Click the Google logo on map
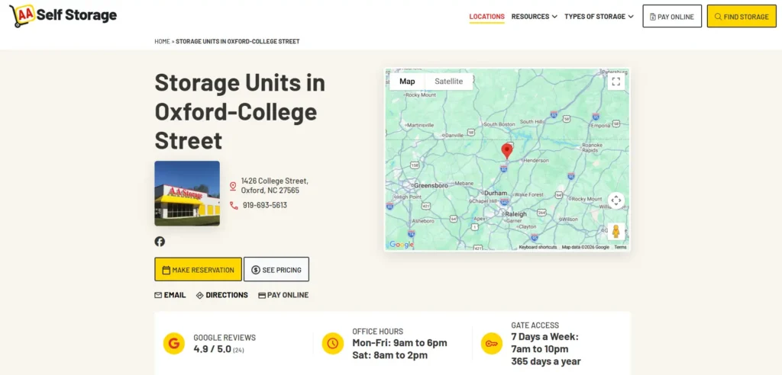782x375 pixels. [x=402, y=245]
